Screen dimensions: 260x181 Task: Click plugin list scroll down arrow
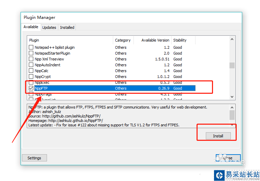232,97
